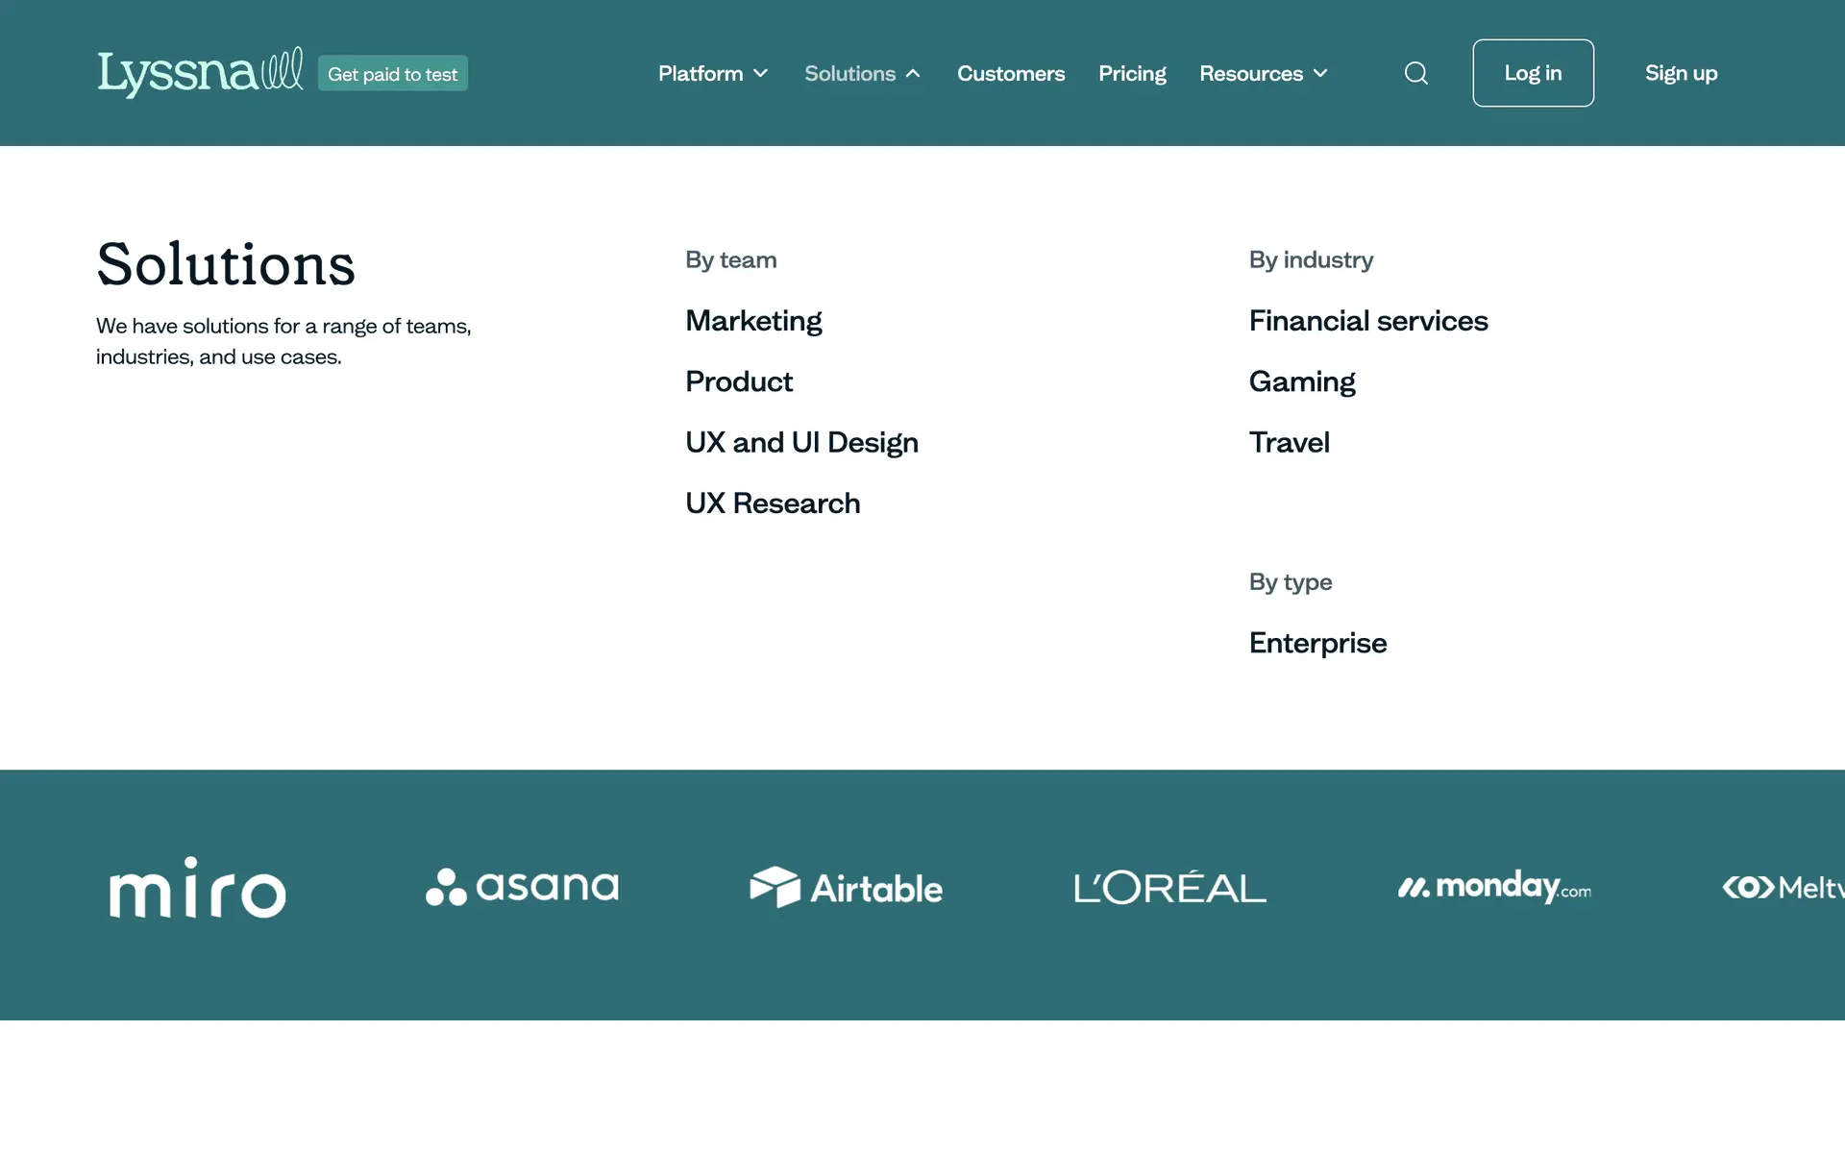Click the Asana logo

(x=522, y=887)
